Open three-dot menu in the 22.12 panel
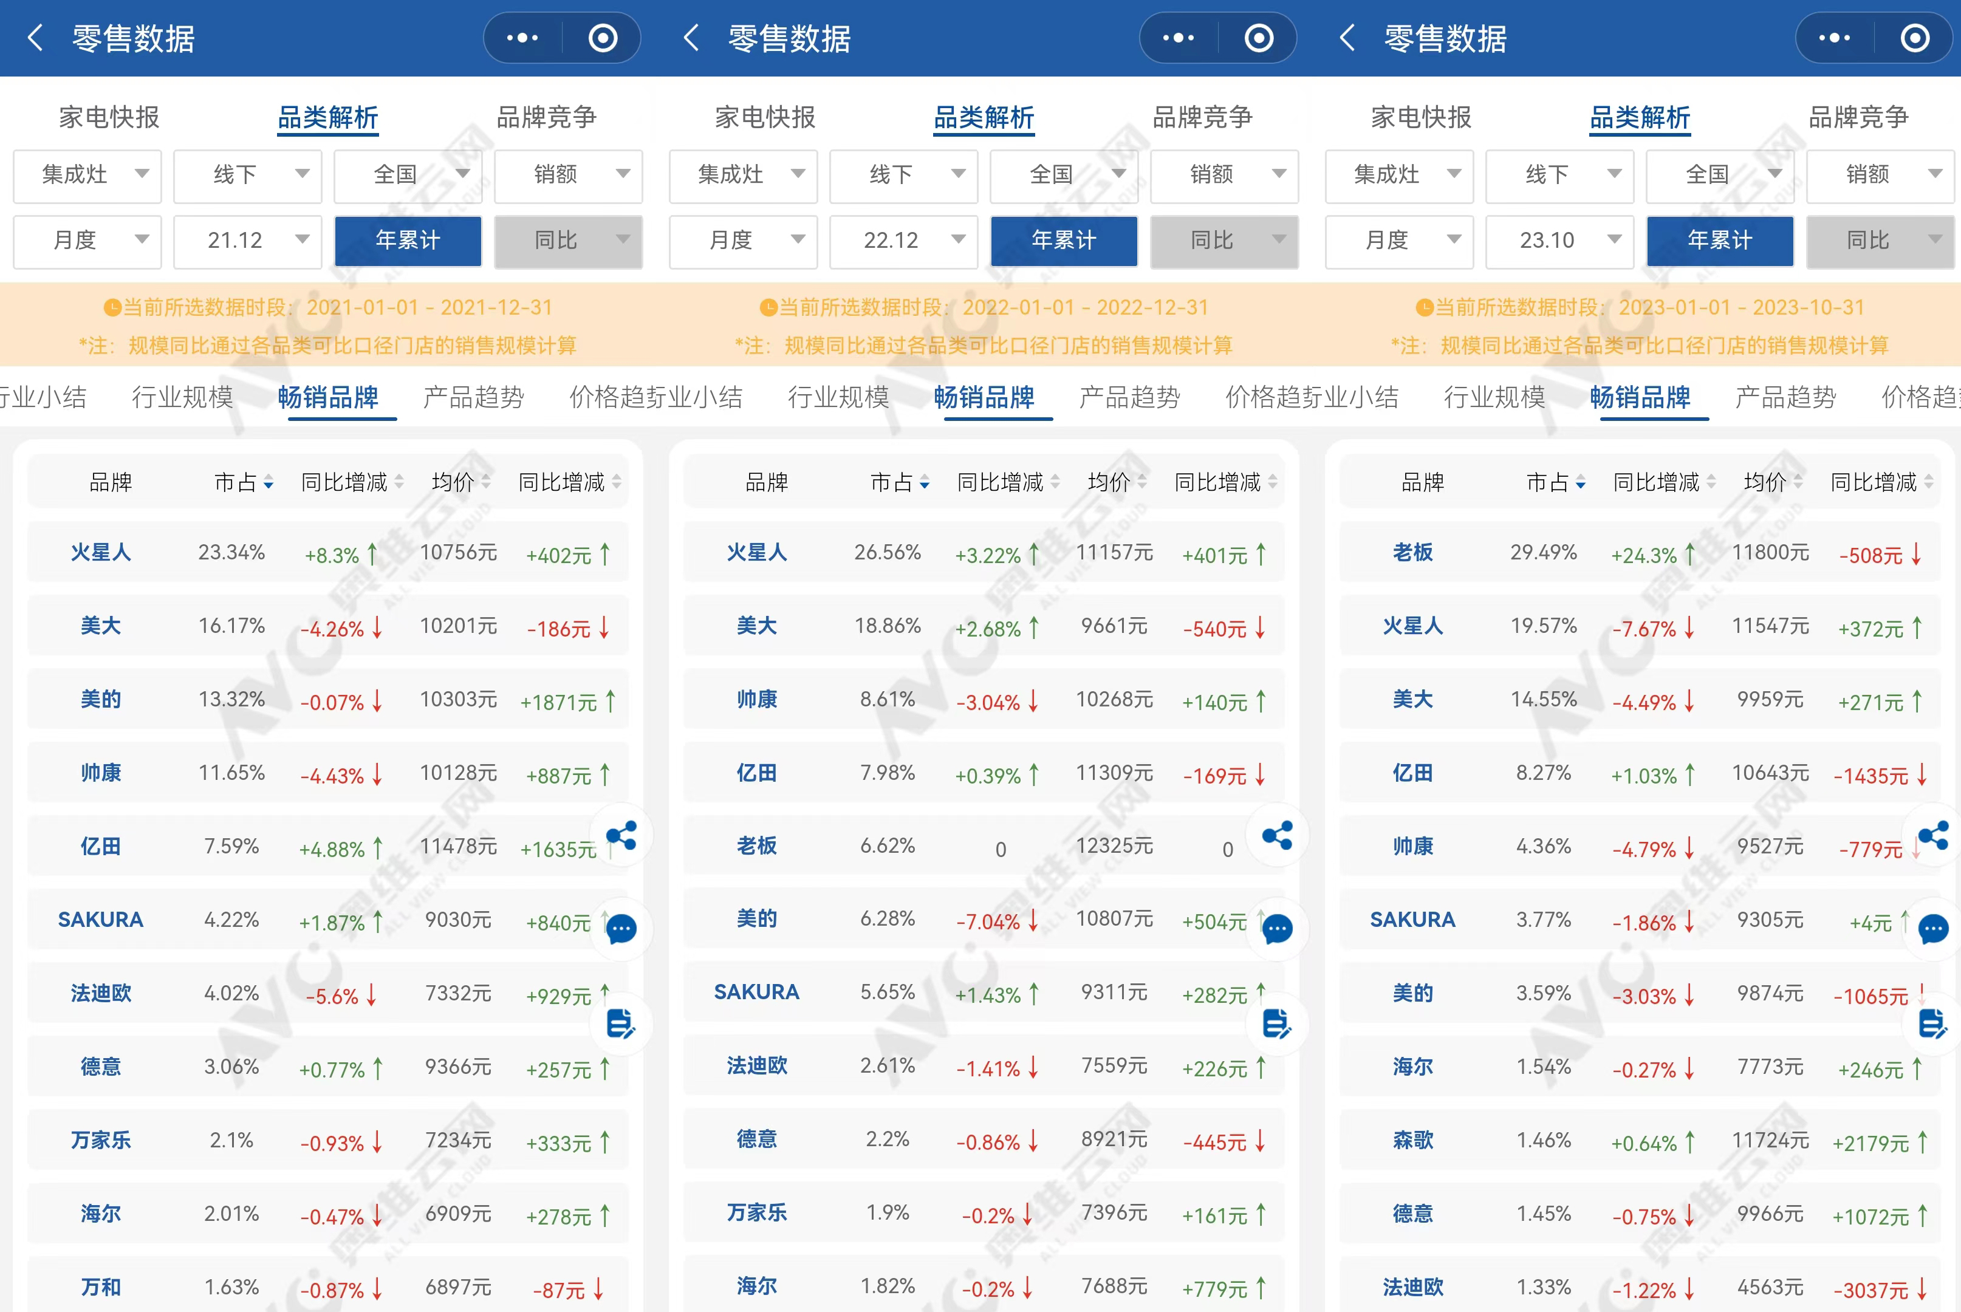 [x=1178, y=38]
